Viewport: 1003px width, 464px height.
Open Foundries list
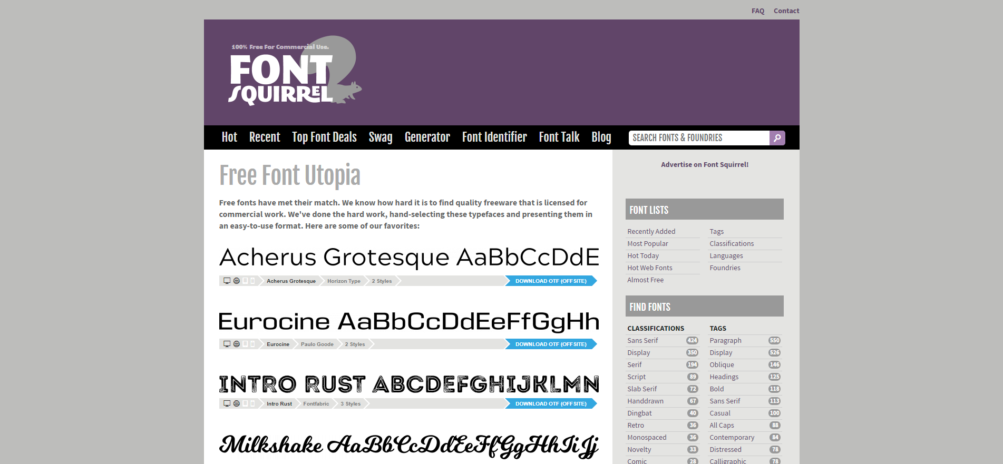(725, 268)
